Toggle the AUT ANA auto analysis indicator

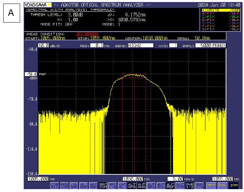coord(141,186)
